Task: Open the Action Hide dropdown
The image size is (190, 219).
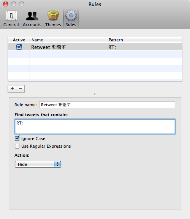Action: (x=38, y=164)
